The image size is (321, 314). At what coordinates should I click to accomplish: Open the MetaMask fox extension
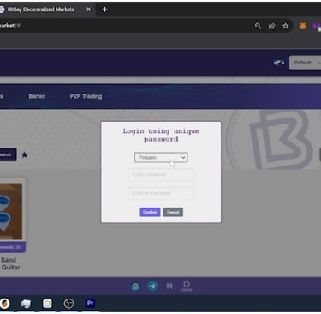(302, 26)
